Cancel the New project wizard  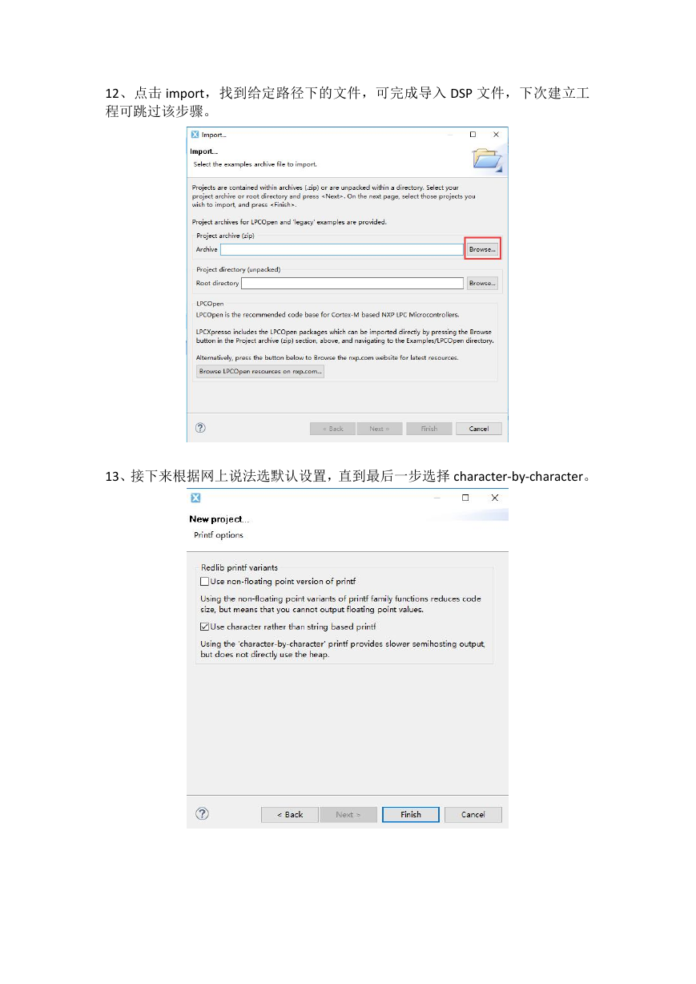[x=473, y=814]
